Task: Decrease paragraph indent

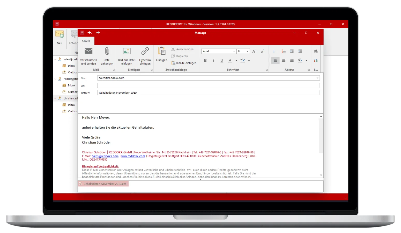Action: [292, 51]
